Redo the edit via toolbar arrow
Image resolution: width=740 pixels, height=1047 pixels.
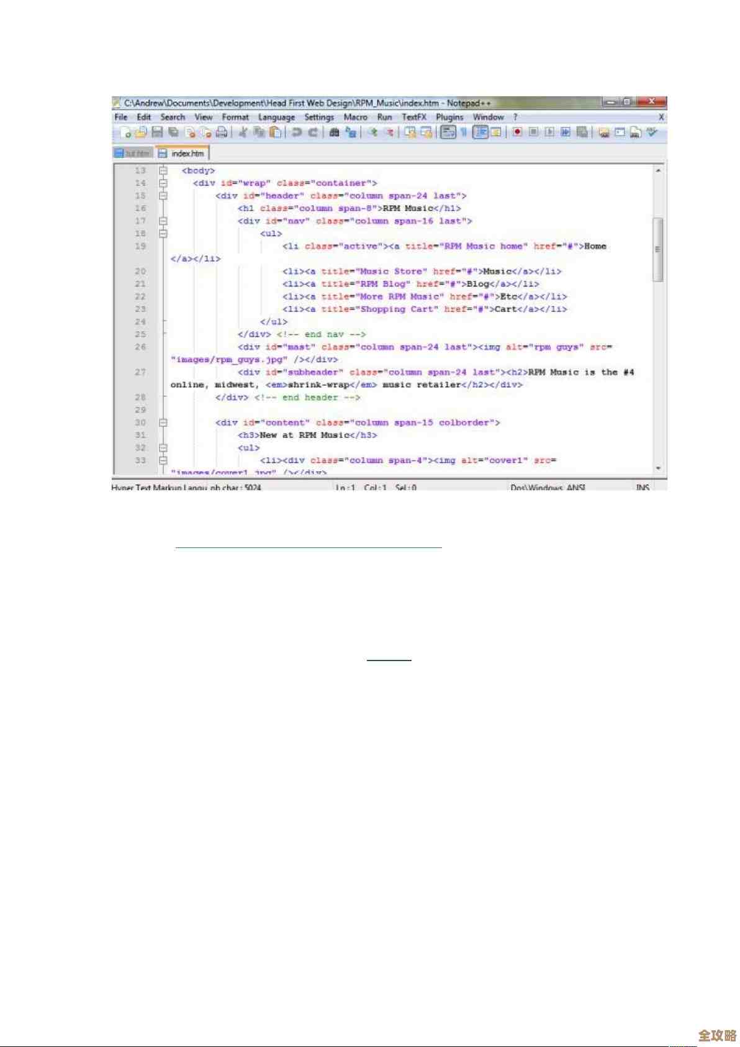click(313, 132)
